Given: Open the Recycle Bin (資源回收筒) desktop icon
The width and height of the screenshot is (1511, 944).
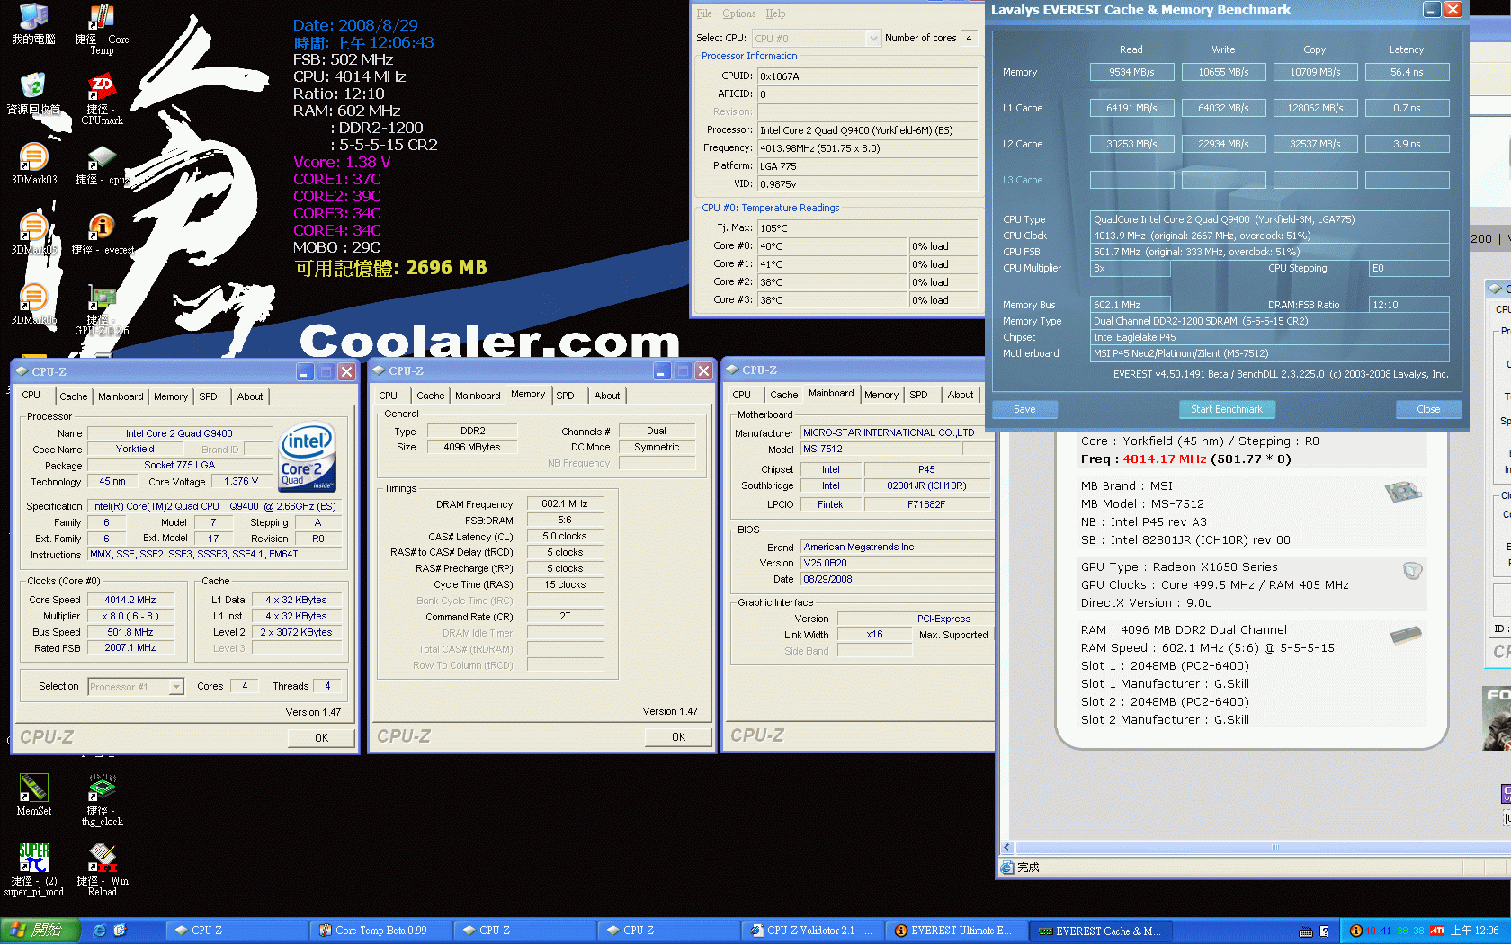Looking at the screenshot, I should pyautogui.click(x=33, y=94).
